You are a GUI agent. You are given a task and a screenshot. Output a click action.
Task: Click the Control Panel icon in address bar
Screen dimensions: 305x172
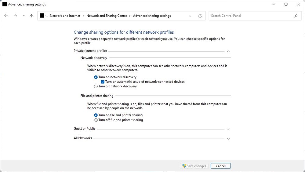coord(42,16)
